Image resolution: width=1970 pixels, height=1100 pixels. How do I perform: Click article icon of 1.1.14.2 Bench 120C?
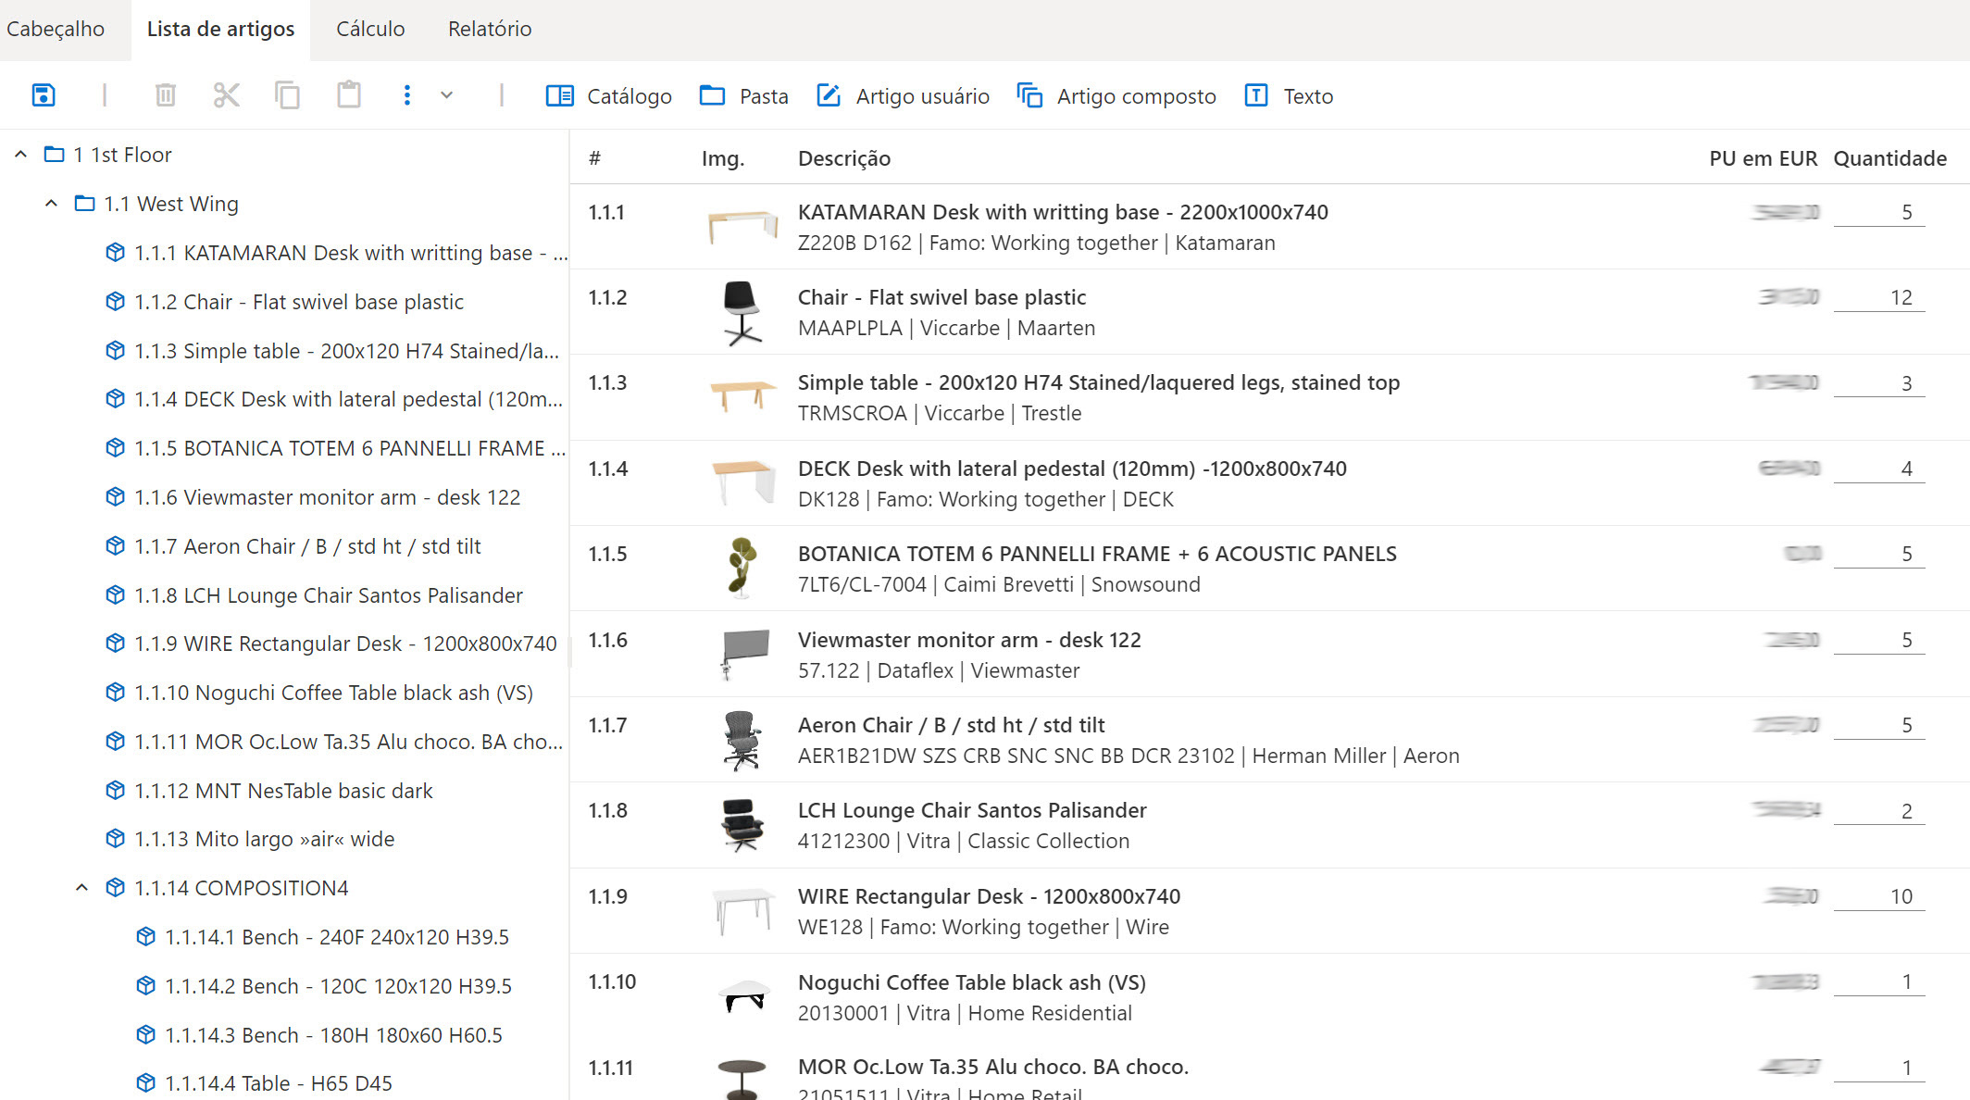point(145,986)
